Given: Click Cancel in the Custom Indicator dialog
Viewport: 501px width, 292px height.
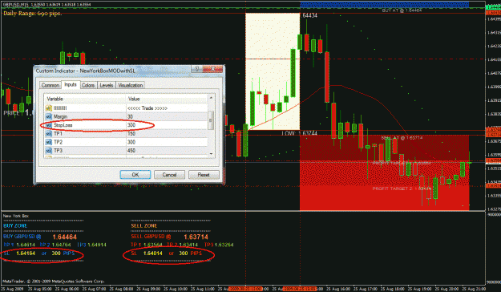Looking at the screenshot, I should coord(169,175).
